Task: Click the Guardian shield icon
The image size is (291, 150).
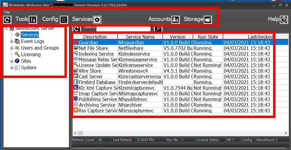Action: tap(76, 42)
